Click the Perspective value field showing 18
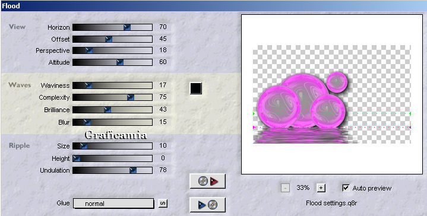 (x=163, y=50)
